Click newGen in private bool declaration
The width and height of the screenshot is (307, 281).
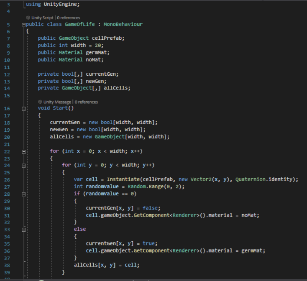click(x=95, y=81)
